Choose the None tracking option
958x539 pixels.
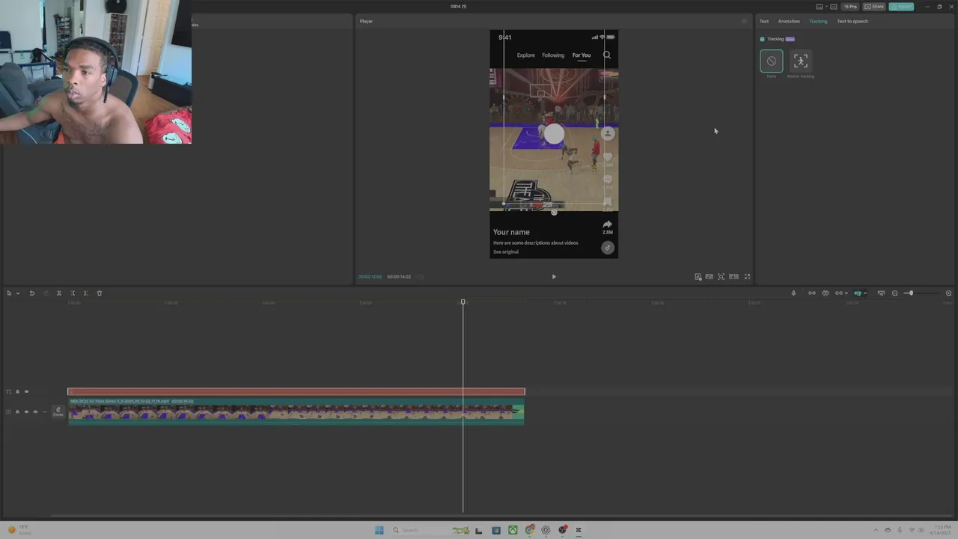(772, 61)
